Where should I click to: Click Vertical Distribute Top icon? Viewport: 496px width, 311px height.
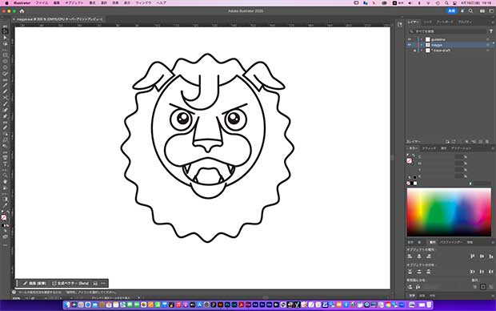click(410, 272)
